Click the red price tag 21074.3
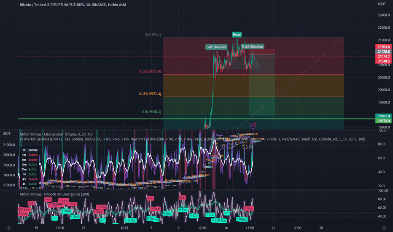Screen dimensions: 393x232 pyautogui.click(x=384, y=57)
